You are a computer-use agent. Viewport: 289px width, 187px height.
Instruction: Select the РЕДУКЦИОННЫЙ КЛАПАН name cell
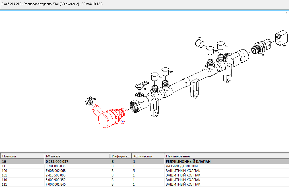coord(188,161)
